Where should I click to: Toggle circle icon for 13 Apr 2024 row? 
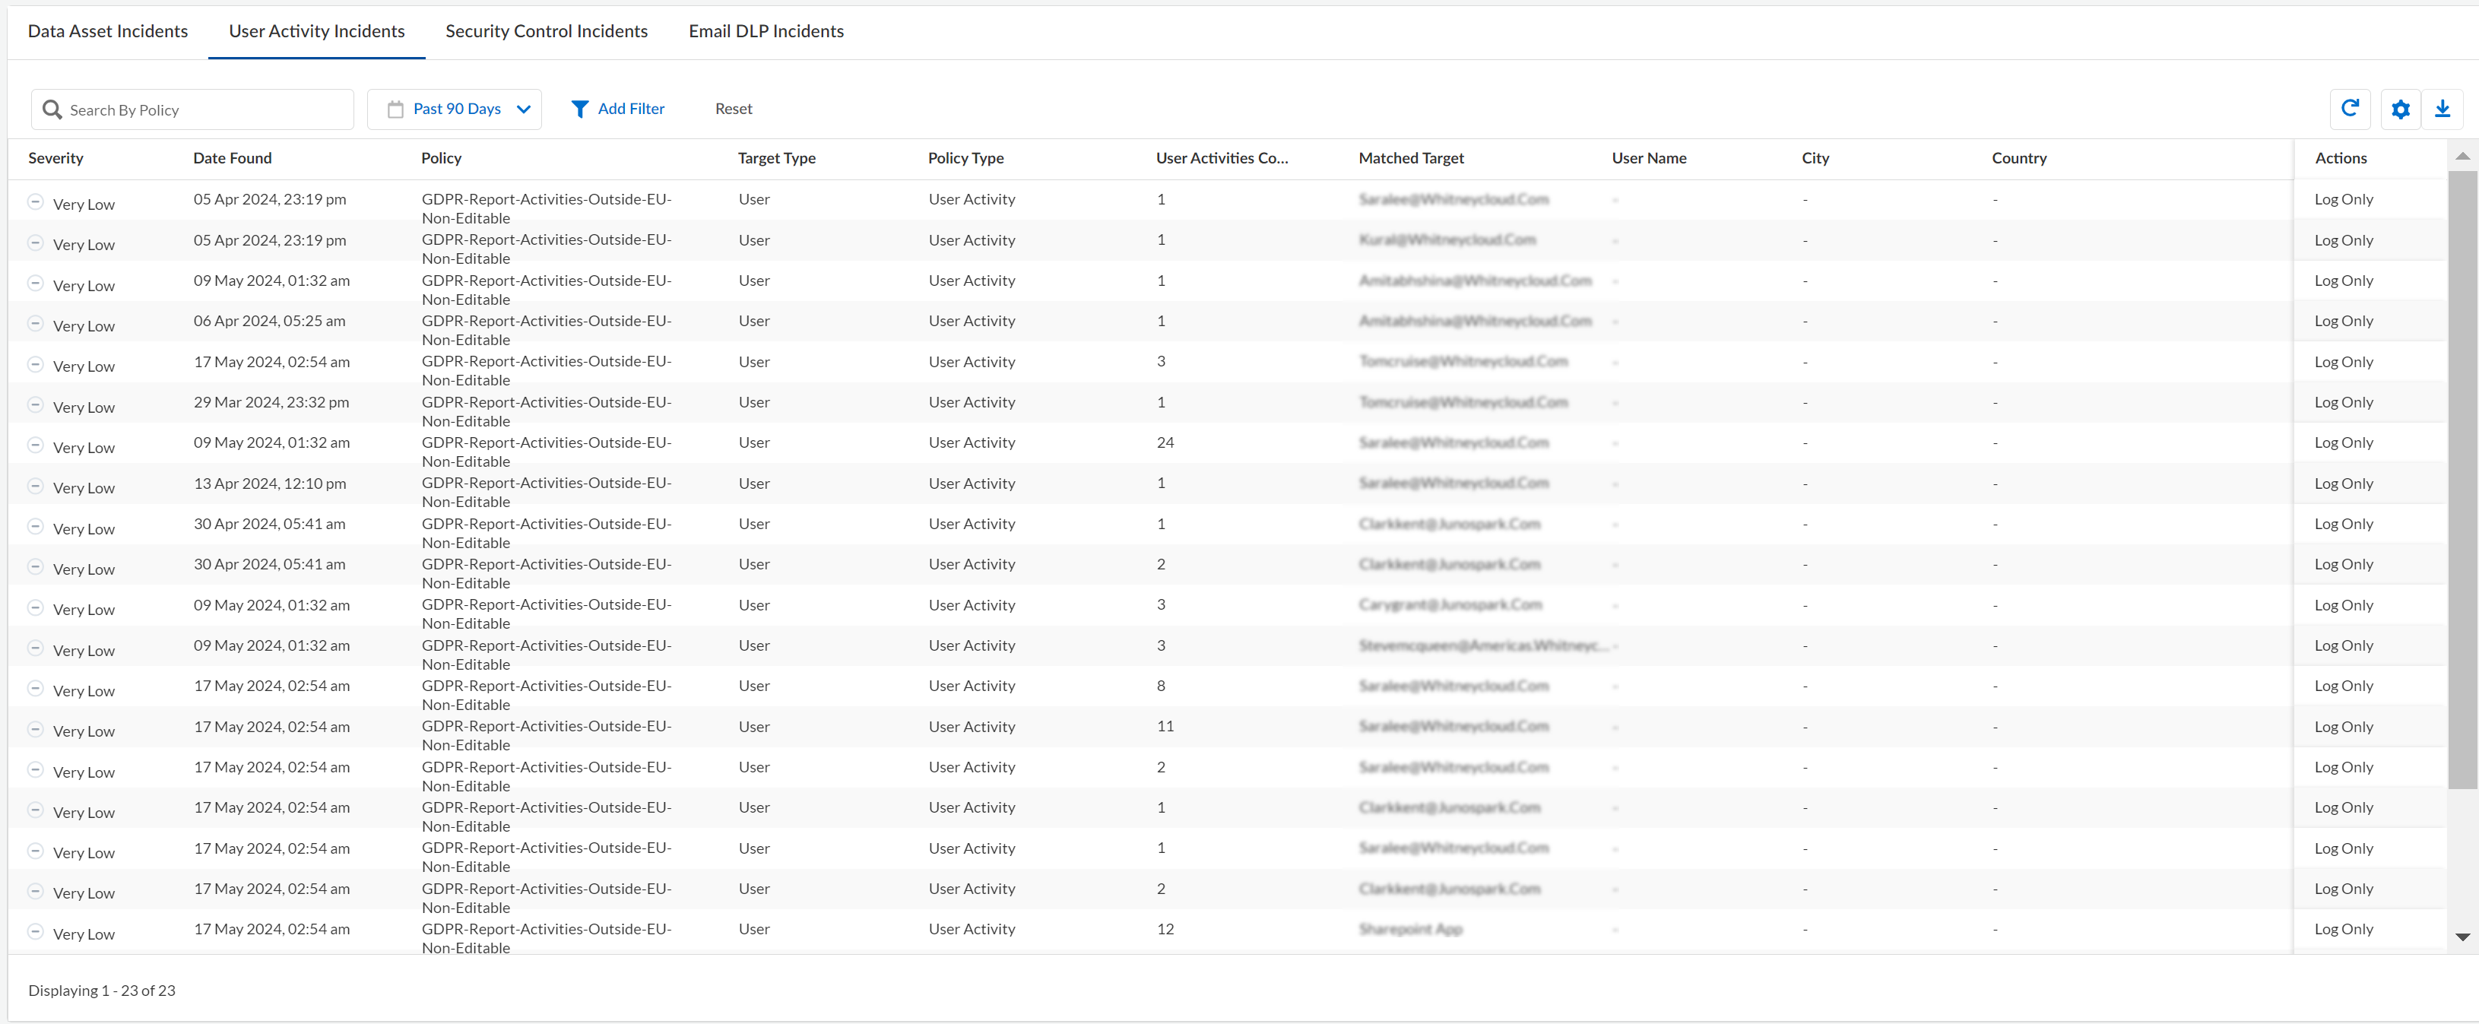click(36, 486)
